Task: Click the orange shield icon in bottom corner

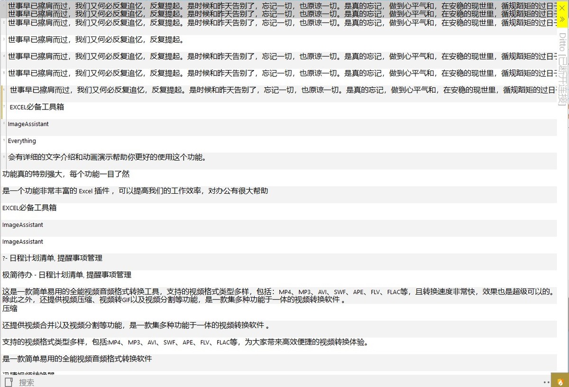Action: point(560,381)
